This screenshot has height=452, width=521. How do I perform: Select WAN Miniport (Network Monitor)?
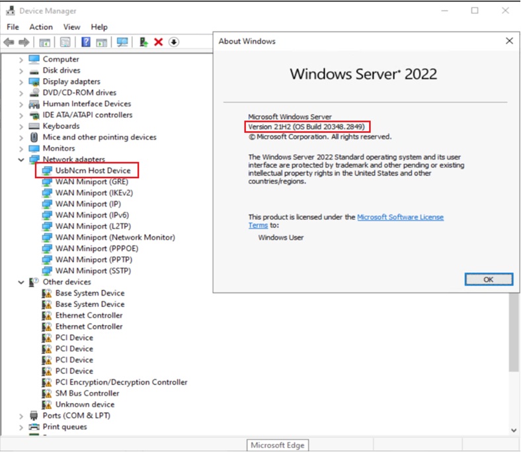115,238
